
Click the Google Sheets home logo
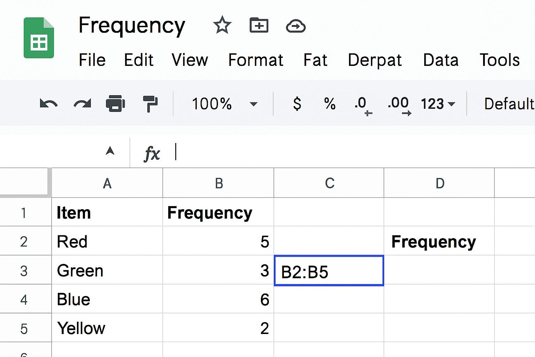click(39, 38)
